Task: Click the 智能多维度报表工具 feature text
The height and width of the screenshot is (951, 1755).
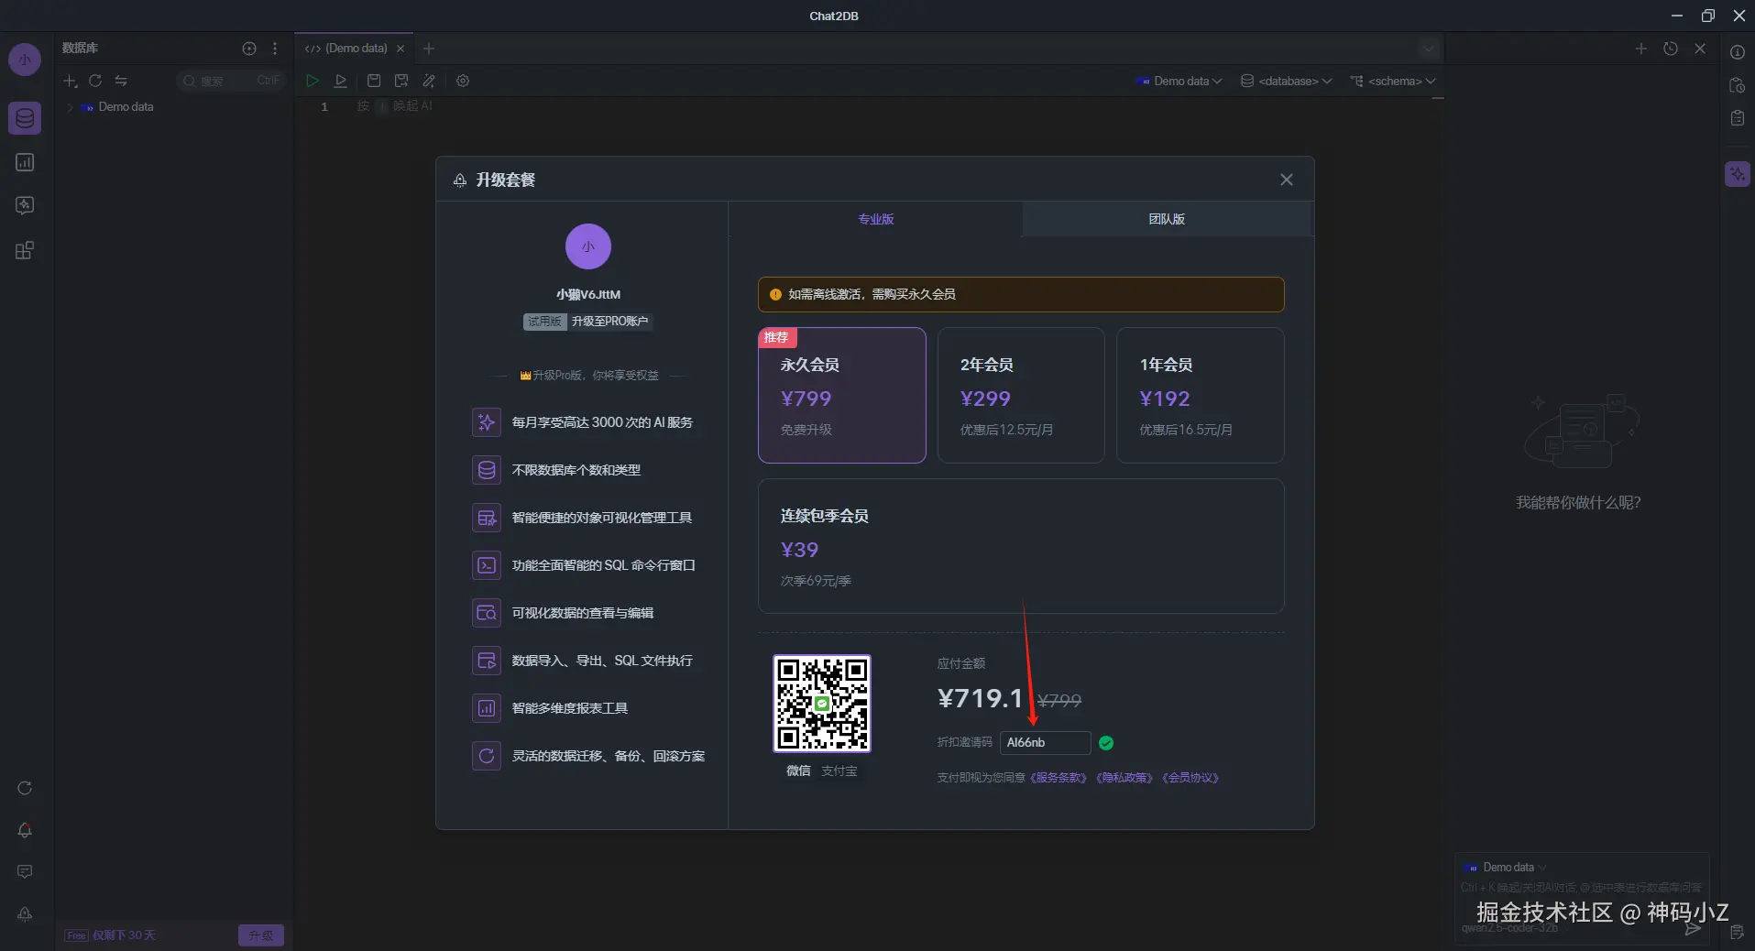Action: [x=569, y=708]
